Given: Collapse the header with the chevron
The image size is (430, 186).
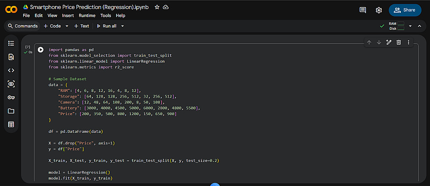Looking at the screenshot, I should coord(420,26).
